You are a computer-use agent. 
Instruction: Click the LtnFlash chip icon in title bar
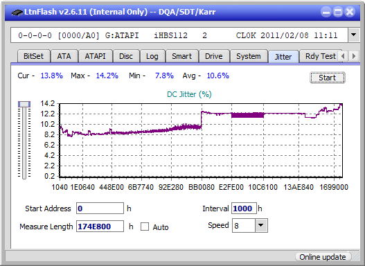[17, 12]
